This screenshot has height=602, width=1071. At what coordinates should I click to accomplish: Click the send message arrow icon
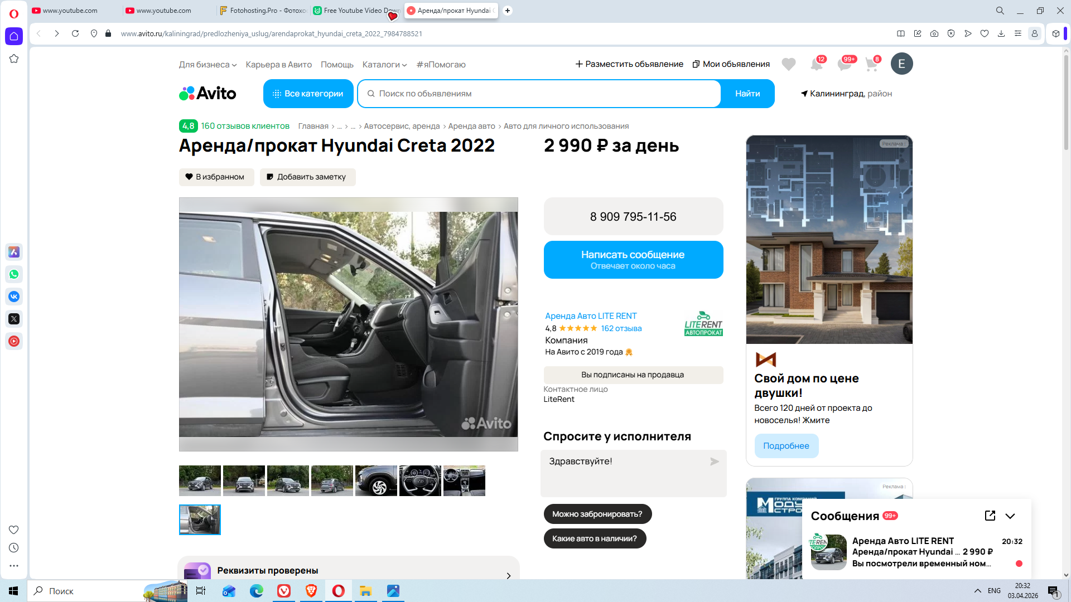coord(714,462)
